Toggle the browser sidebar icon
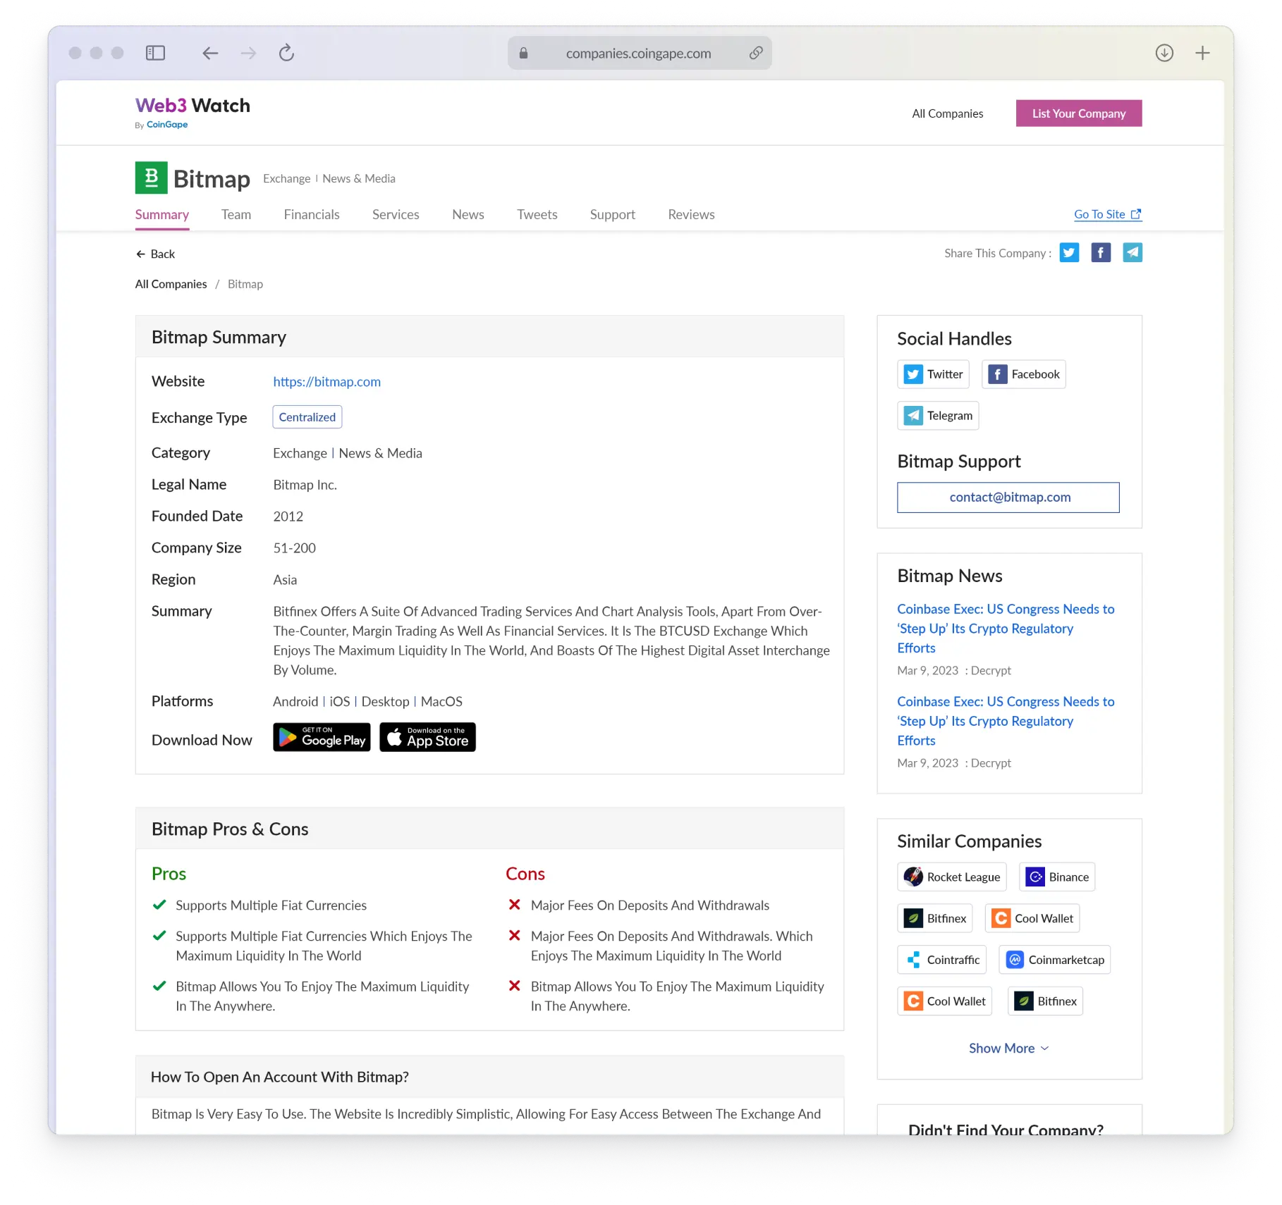 [x=155, y=53]
